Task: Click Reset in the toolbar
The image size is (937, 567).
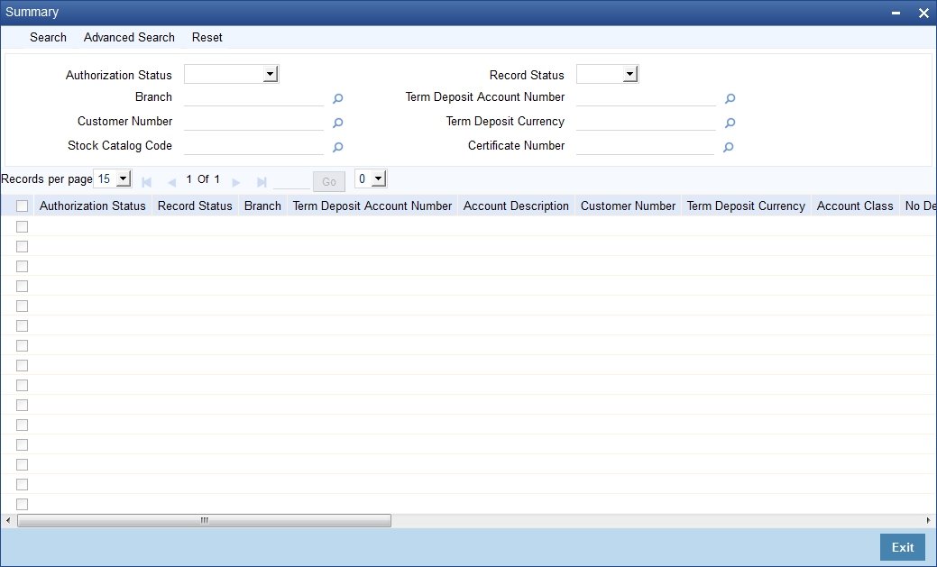Action: tap(207, 37)
